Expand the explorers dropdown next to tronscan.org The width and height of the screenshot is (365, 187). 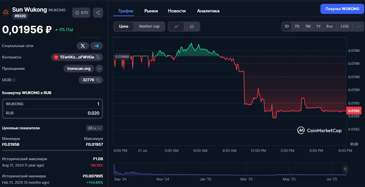pyautogui.click(x=99, y=69)
